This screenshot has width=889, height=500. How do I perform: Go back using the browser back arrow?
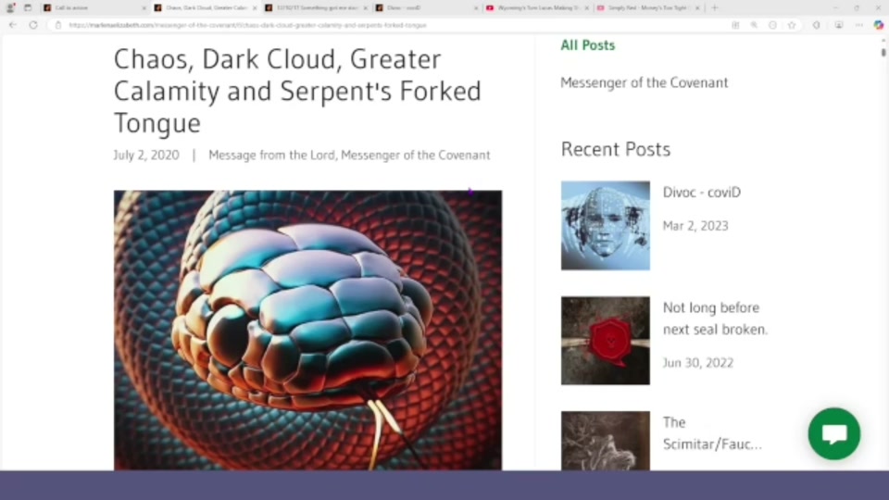pyautogui.click(x=12, y=25)
